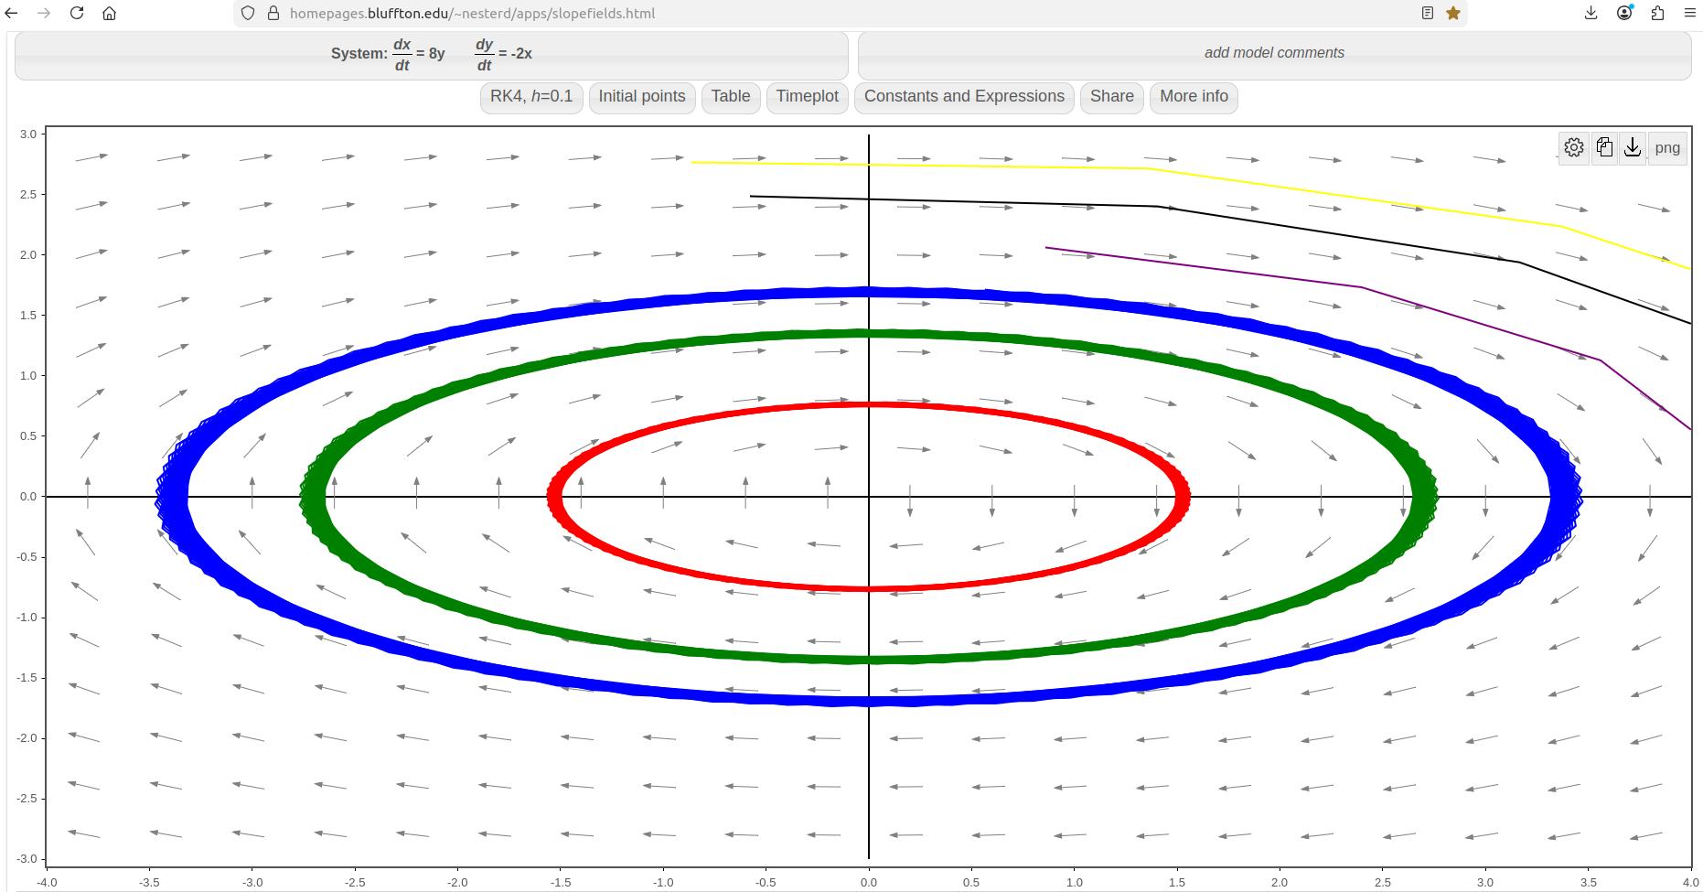Expand the Constants and Expressions panel
Viewport: 1703px width, 892px height.
pos(964,97)
